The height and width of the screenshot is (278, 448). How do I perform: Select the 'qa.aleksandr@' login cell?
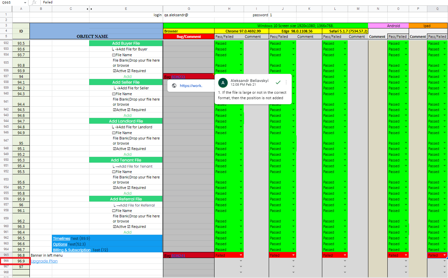[x=189, y=15]
